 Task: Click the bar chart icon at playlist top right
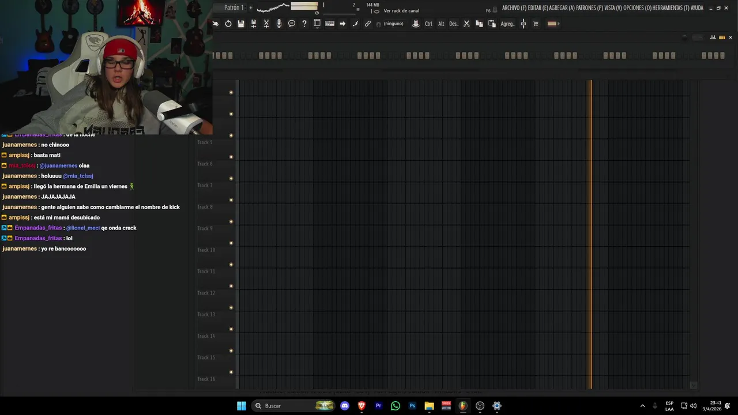click(713, 37)
